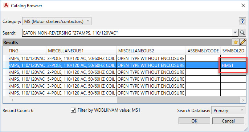
Task: Click the AutoCAD logo in title bar
Action: 6,5
